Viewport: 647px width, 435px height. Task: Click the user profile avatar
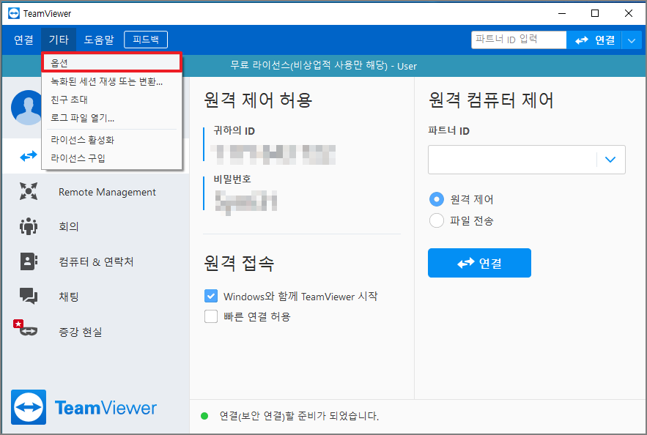[27, 108]
